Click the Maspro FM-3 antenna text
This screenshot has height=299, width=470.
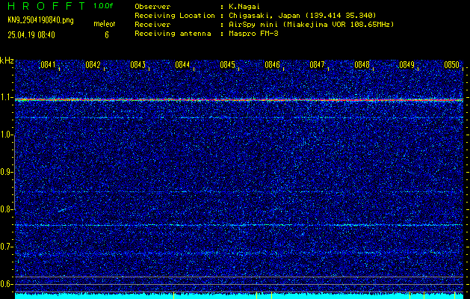coord(253,34)
